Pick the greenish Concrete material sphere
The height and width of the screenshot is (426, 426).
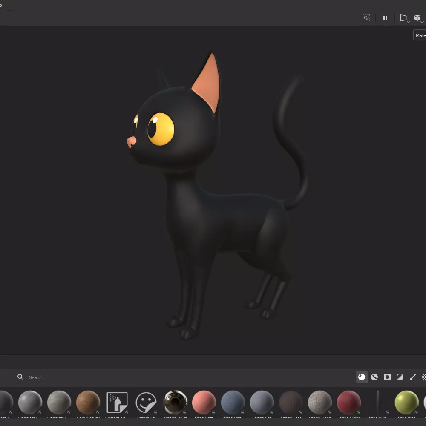click(59, 403)
